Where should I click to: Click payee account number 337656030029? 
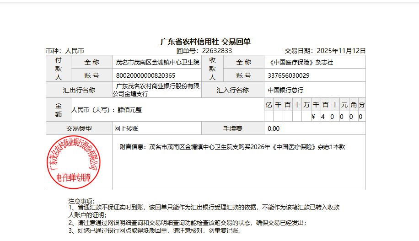tap(288, 75)
